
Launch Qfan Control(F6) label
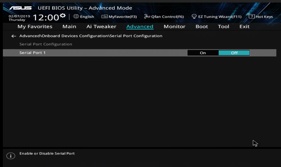pyautogui.click(x=167, y=17)
